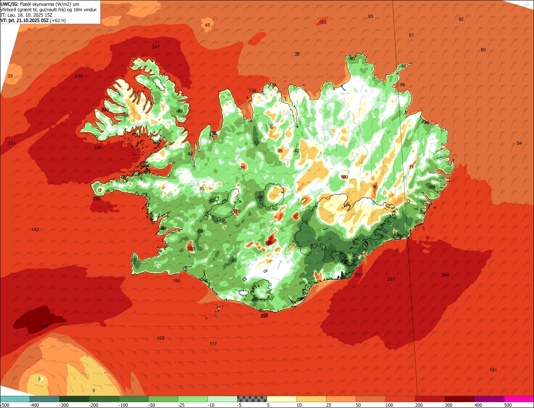Screen dimensions: 534x408
Task: Click the pale yellow legend swatch from 5 to 10
Action: (x=282, y=399)
